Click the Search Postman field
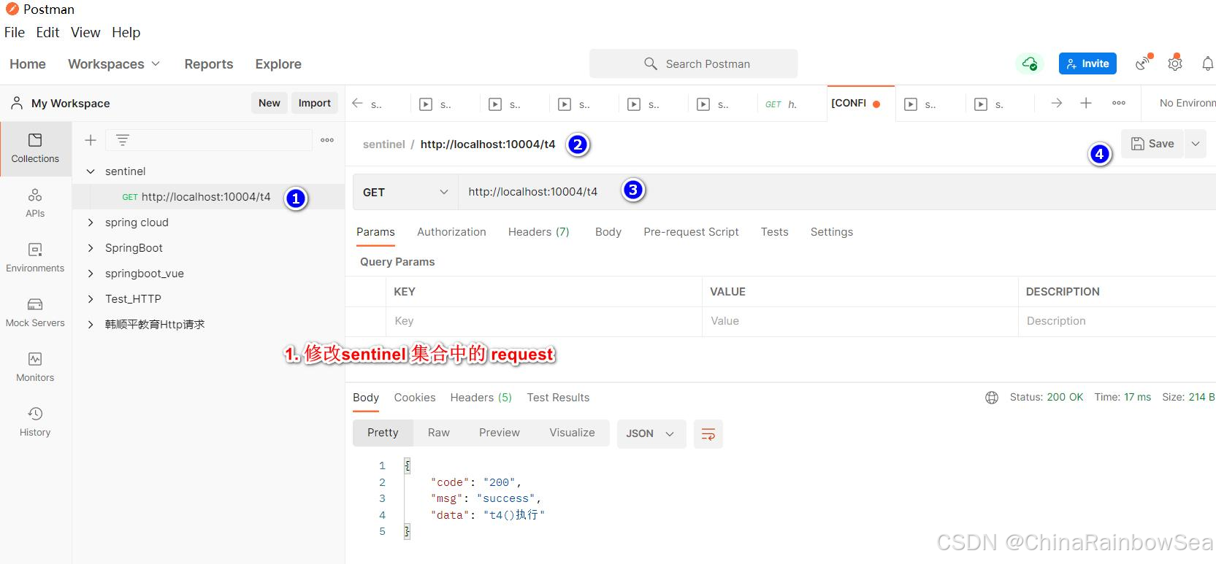The image size is (1216, 564). click(694, 63)
